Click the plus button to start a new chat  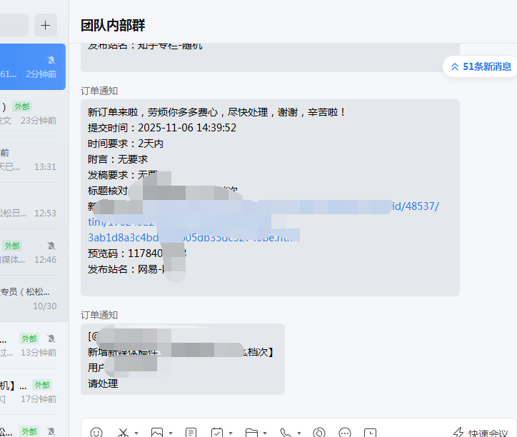(x=46, y=25)
